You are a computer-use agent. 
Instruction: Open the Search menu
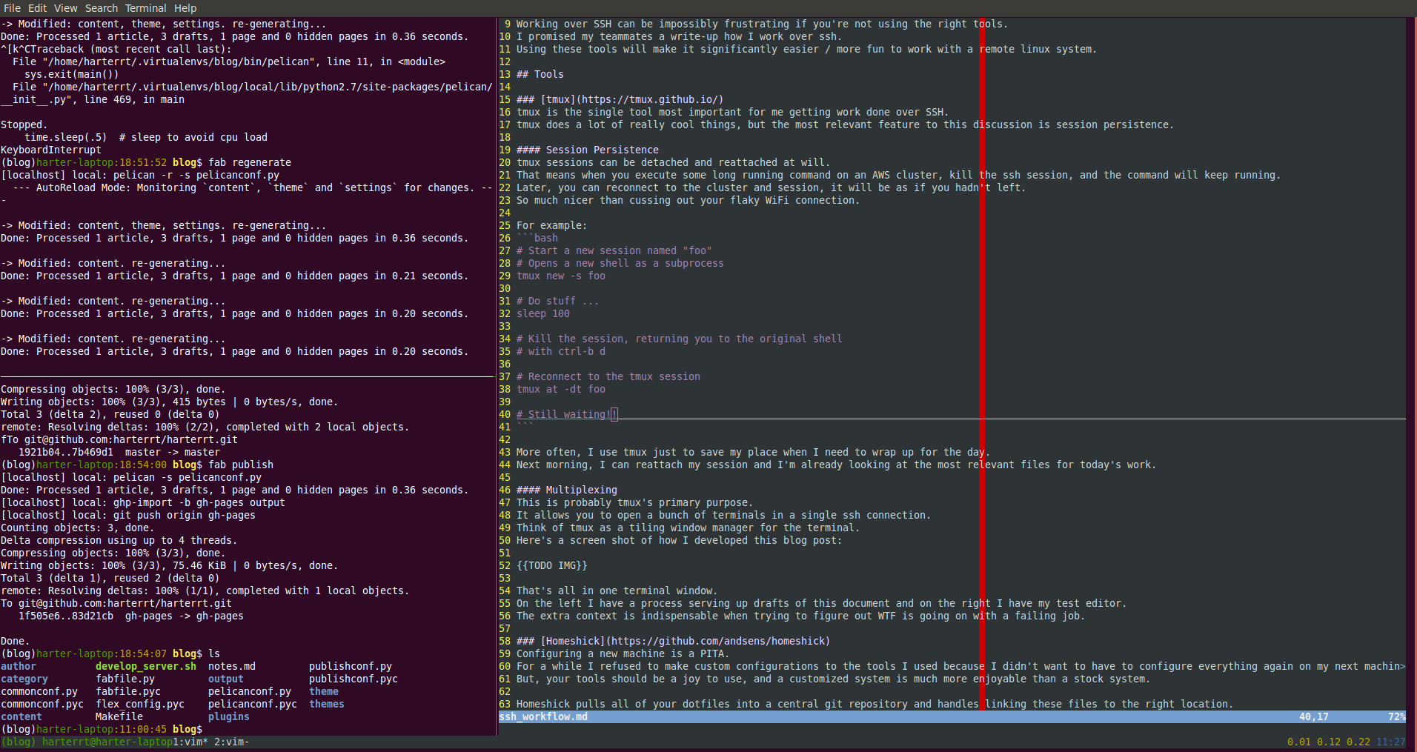pyautogui.click(x=102, y=8)
